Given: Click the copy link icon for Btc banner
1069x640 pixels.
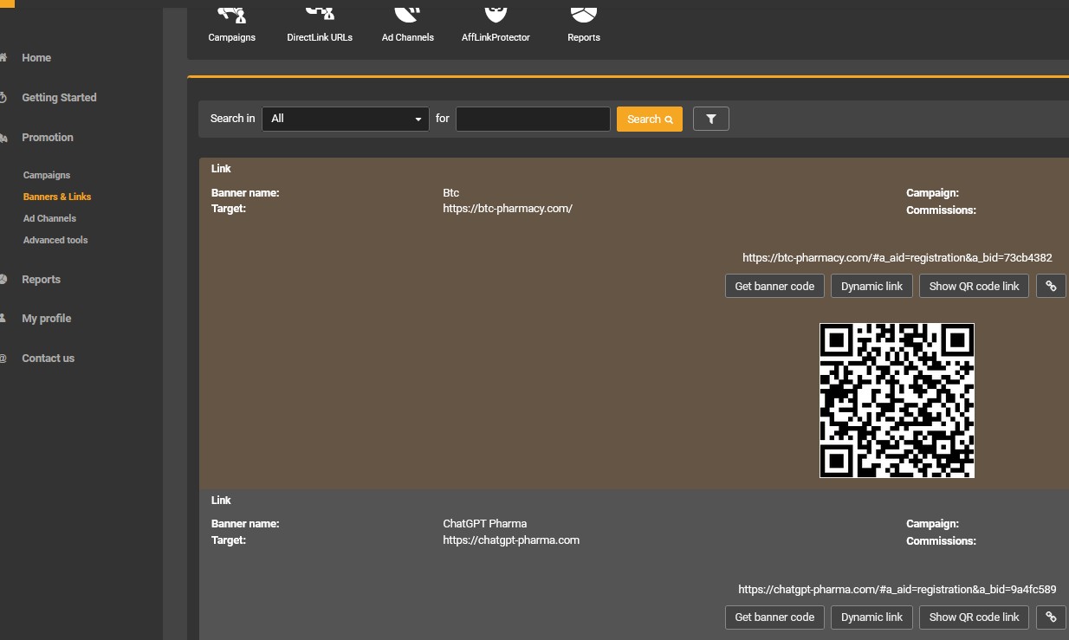Looking at the screenshot, I should (1051, 286).
